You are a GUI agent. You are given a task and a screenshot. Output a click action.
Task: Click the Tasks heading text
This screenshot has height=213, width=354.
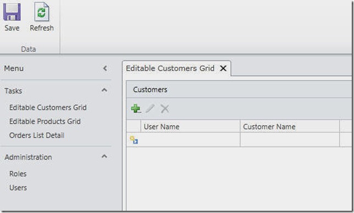[13, 91]
